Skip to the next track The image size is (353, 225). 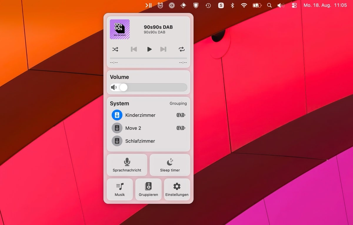[163, 49]
